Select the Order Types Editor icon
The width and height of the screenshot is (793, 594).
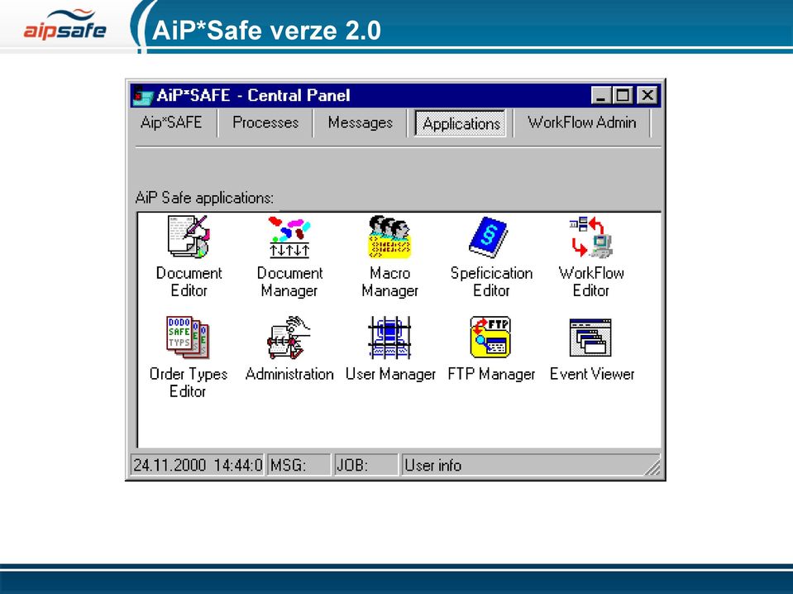pyautogui.click(x=188, y=338)
